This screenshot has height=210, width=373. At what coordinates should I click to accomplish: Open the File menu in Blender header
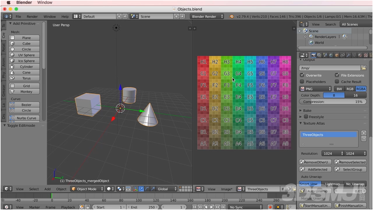pos(18,17)
